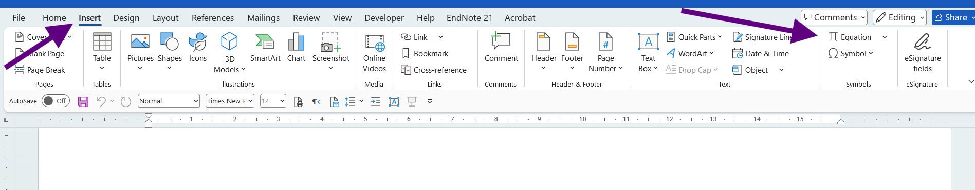Open the Shapes gallery
This screenshot has height=190, width=975.
click(170, 51)
